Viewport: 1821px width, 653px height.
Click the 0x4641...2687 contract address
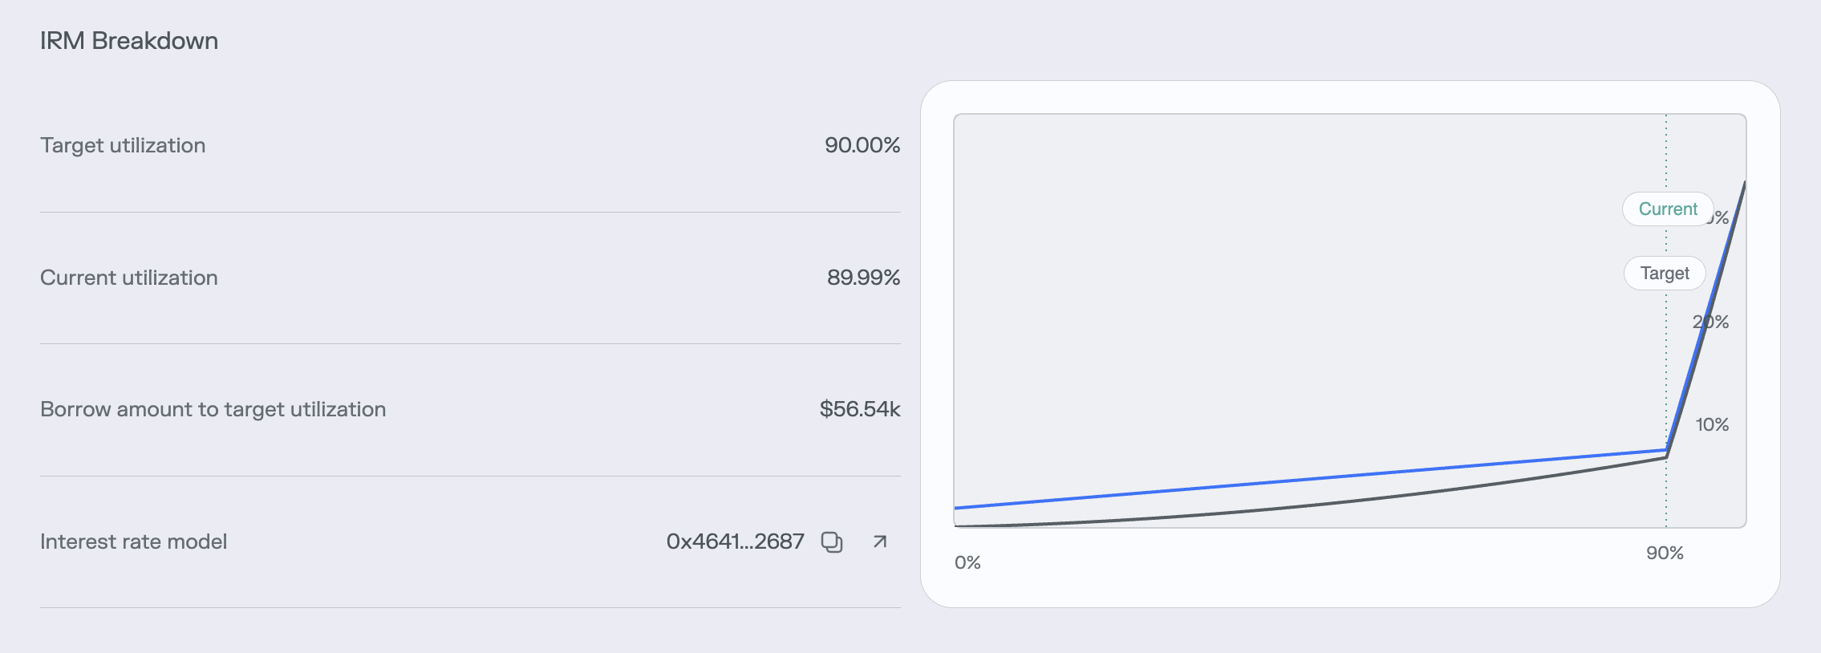click(735, 541)
